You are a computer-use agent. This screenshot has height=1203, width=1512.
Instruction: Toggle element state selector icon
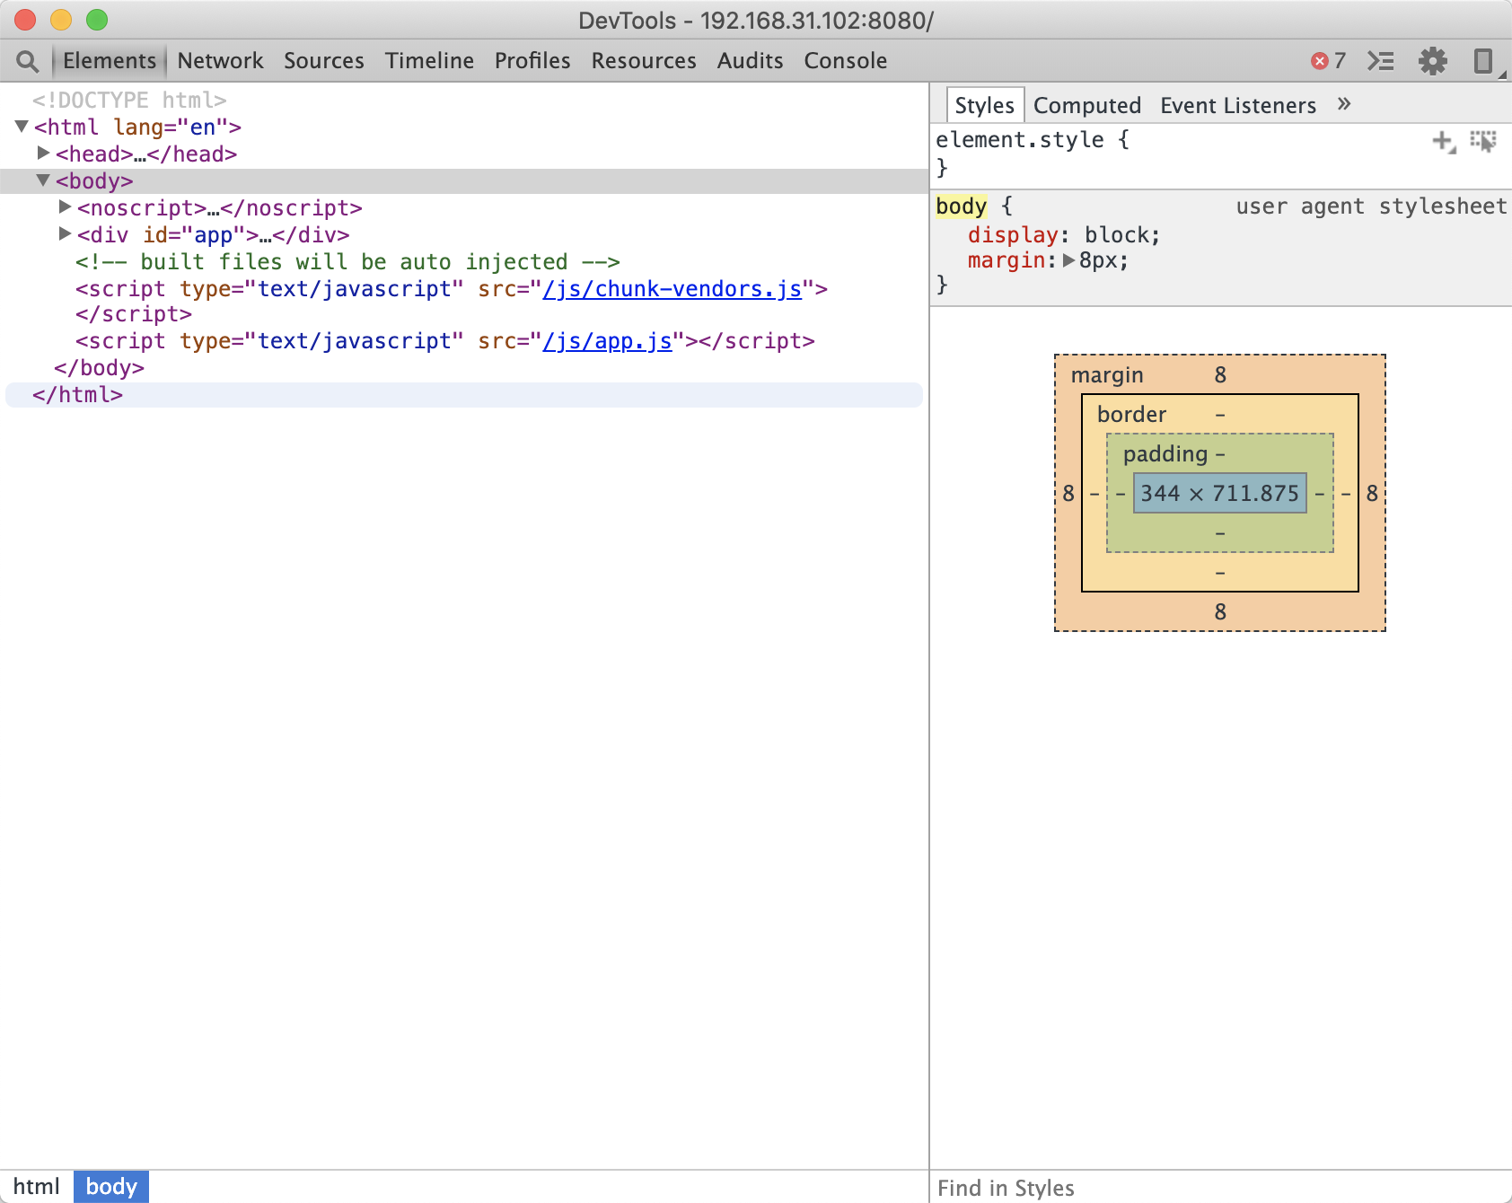click(x=1483, y=141)
